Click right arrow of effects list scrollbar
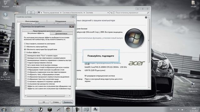The image size is (200, 112). [x=70, y=96]
